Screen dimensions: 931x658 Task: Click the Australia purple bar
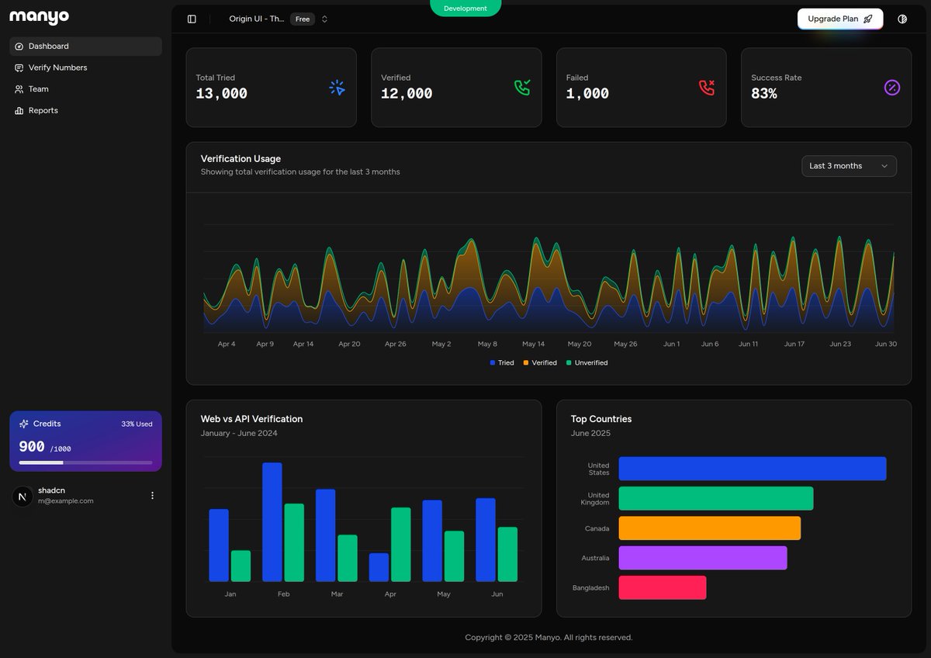(703, 558)
